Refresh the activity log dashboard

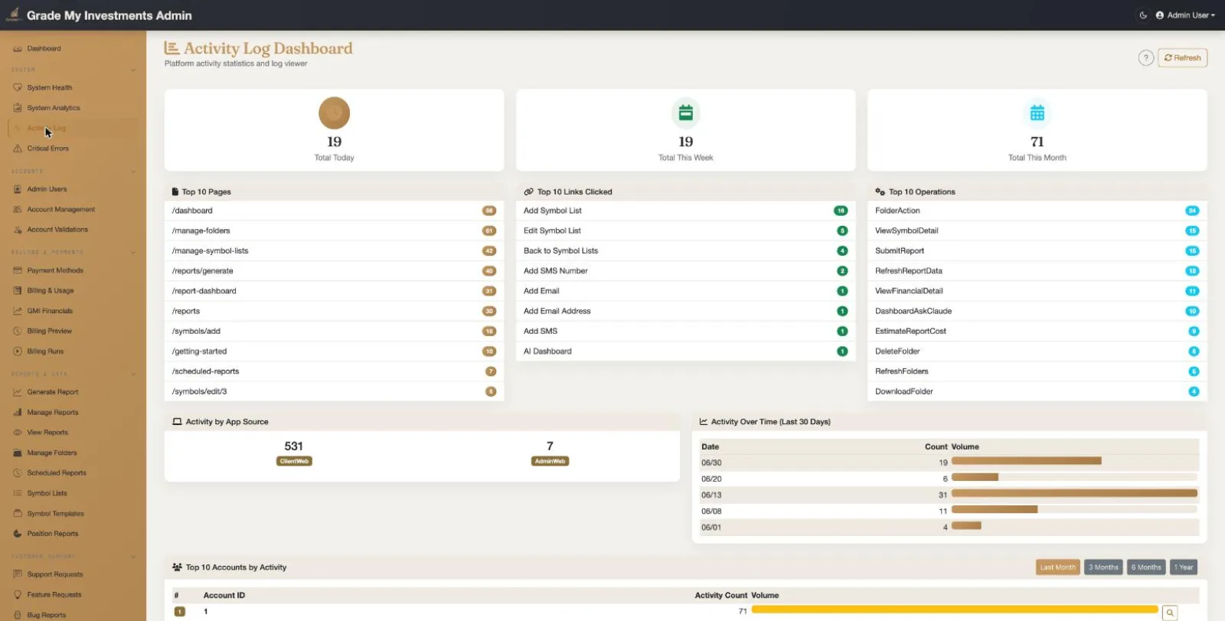click(x=1182, y=58)
